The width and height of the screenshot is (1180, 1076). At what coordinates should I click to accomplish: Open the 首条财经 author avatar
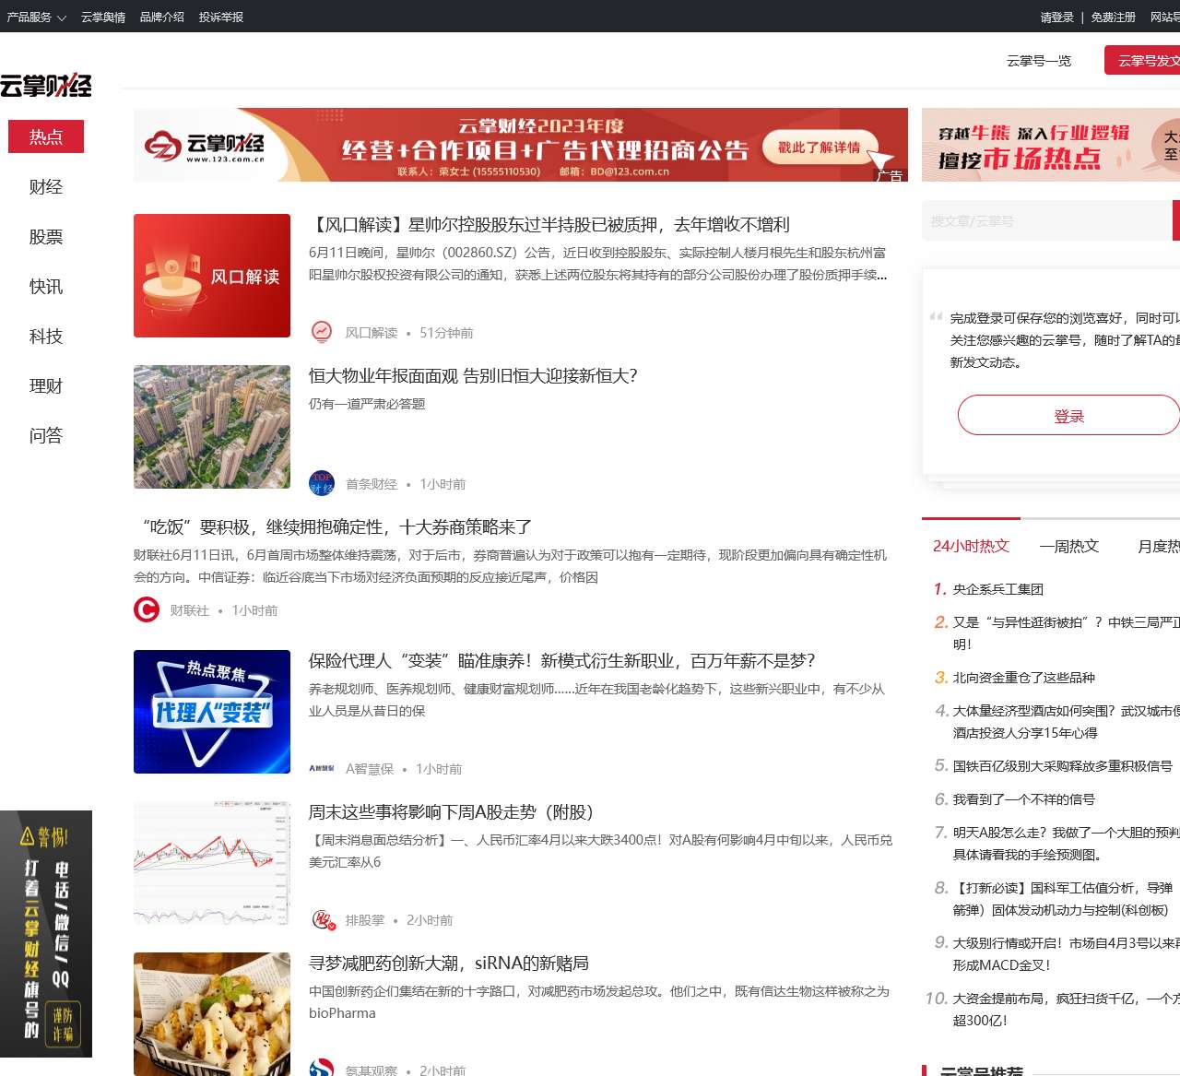(x=322, y=483)
